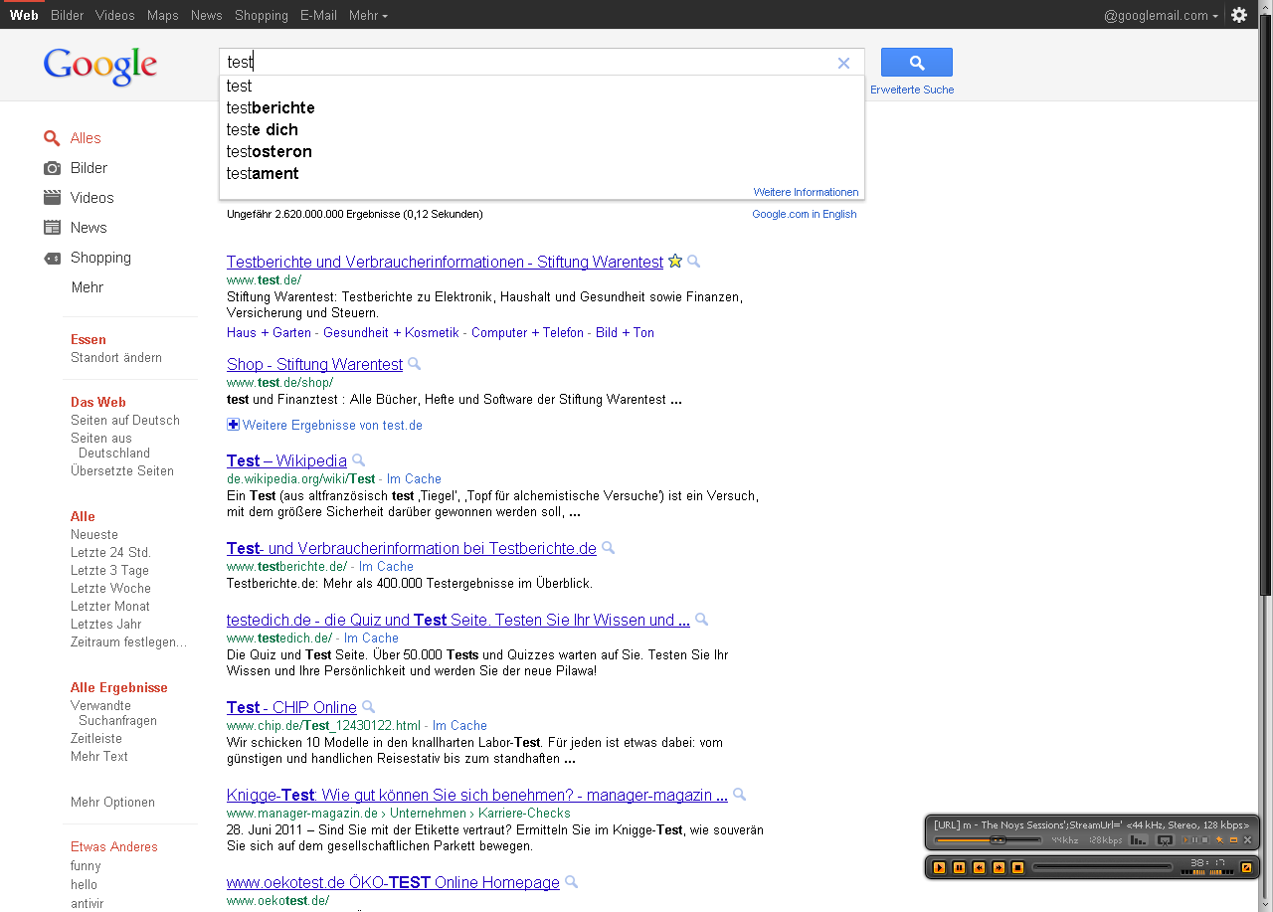Open Zeitraum festlegen... option
The width and height of the screenshot is (1273, 912).
(128, 641)
